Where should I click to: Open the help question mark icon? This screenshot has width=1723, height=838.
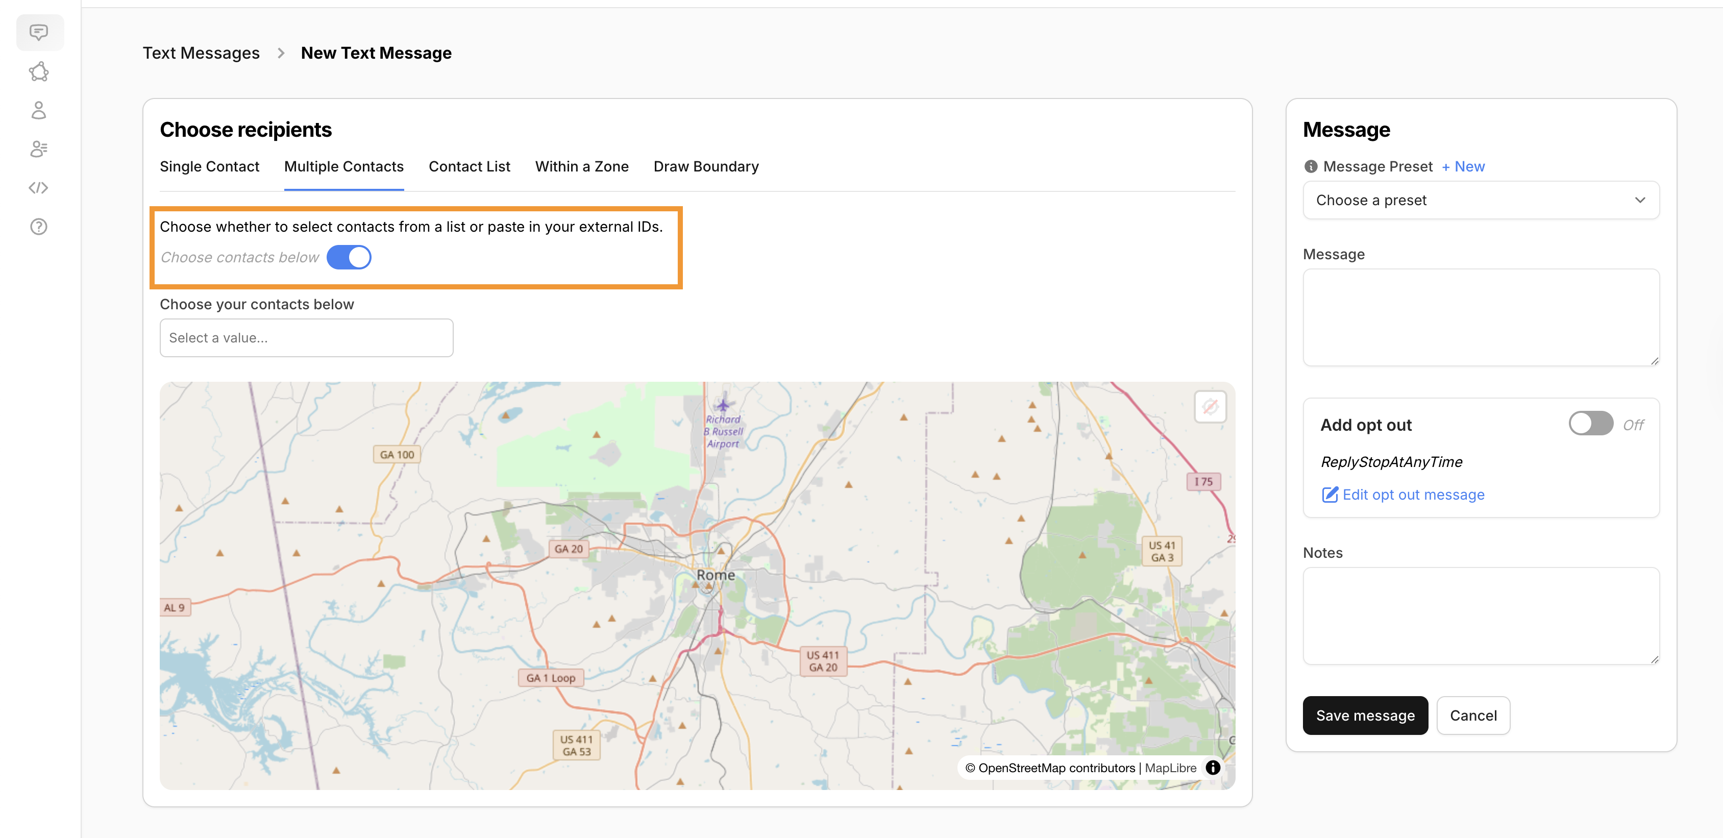pos(39,227)
